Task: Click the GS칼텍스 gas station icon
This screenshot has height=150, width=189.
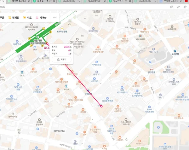Action: (17, 42)
